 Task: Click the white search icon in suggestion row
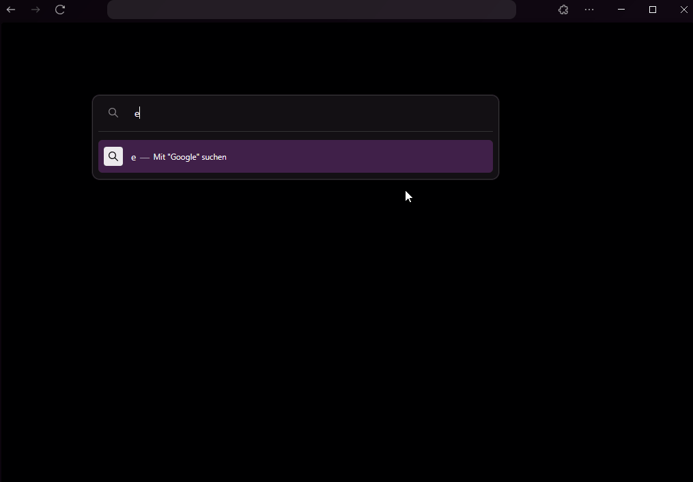pos(113,156)
